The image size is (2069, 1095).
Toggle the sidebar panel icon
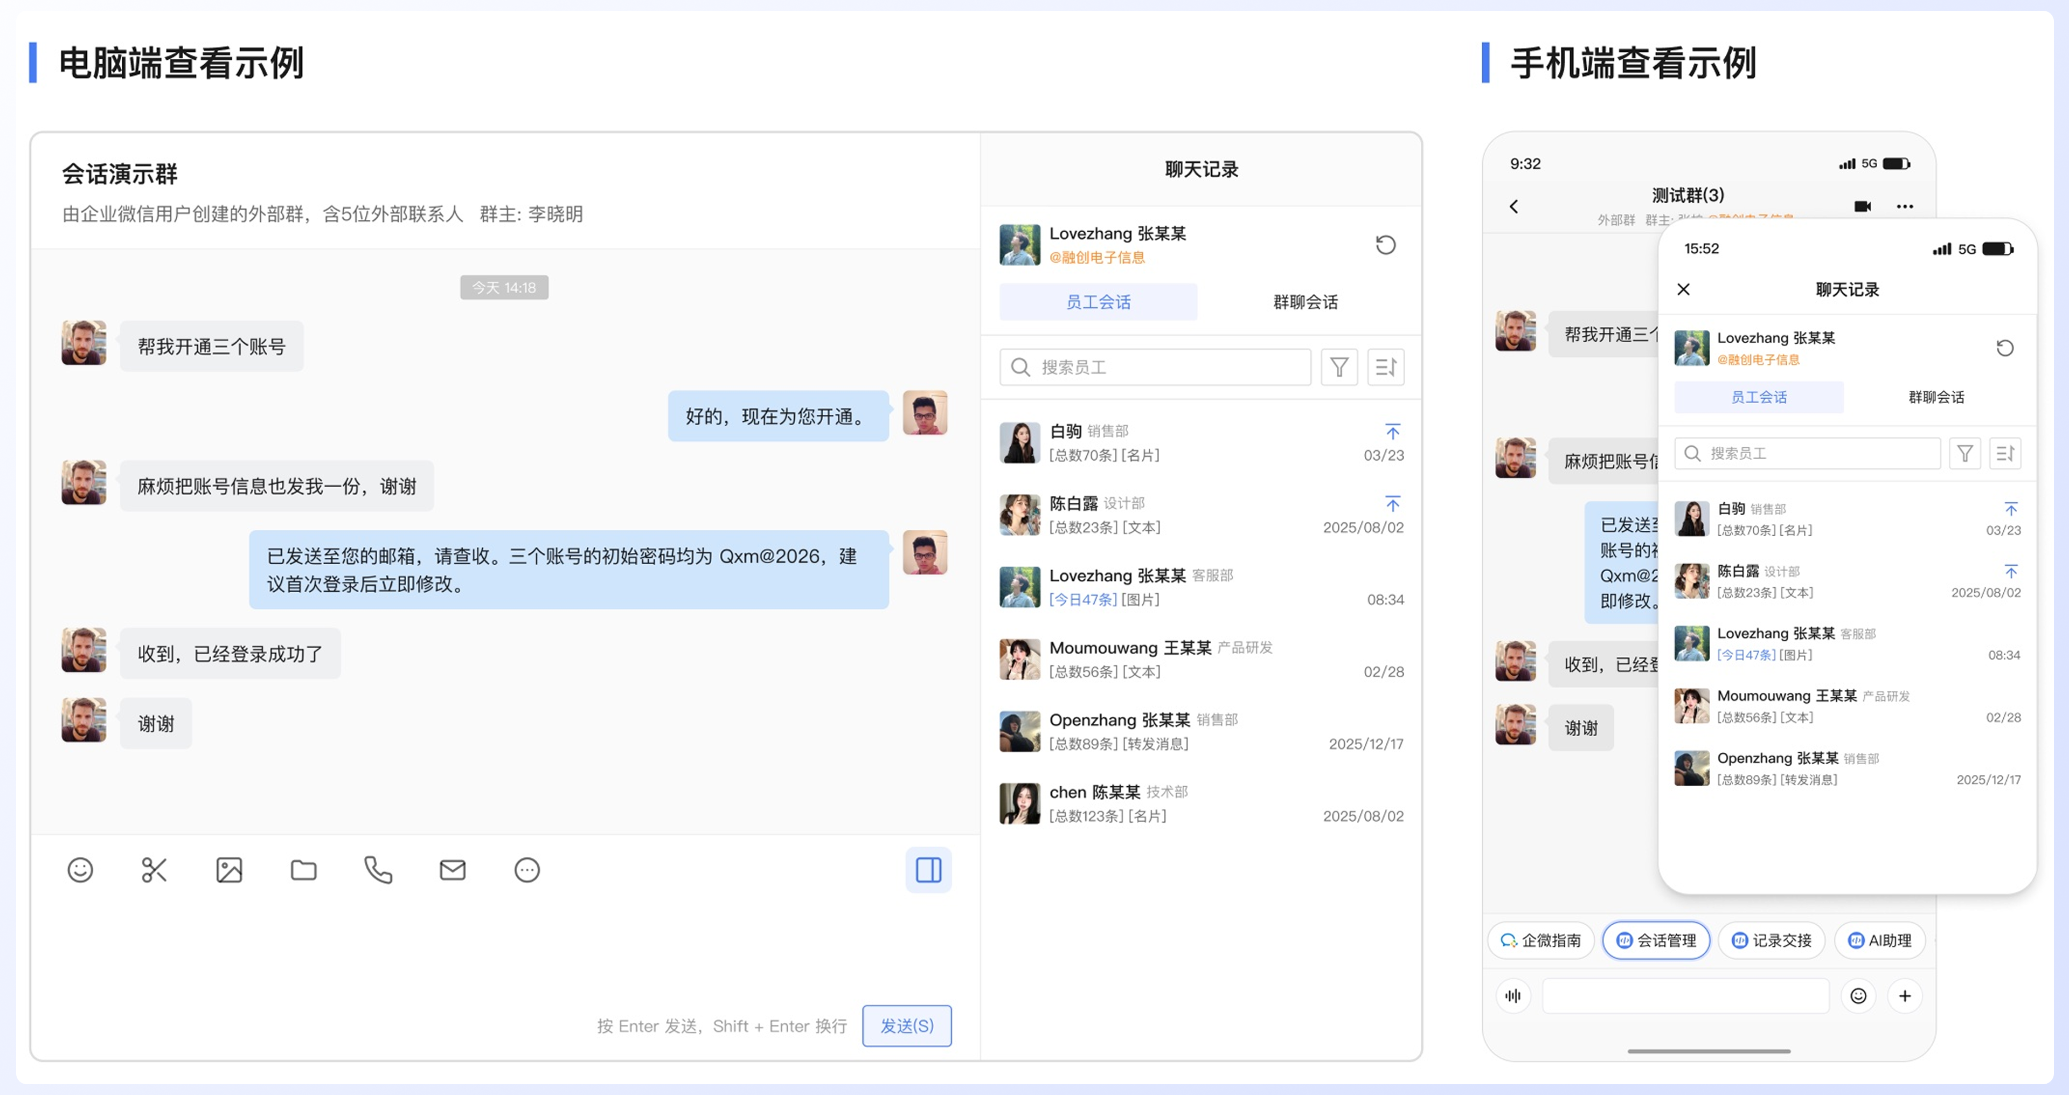pyautogui.click(x=928, y=870)
